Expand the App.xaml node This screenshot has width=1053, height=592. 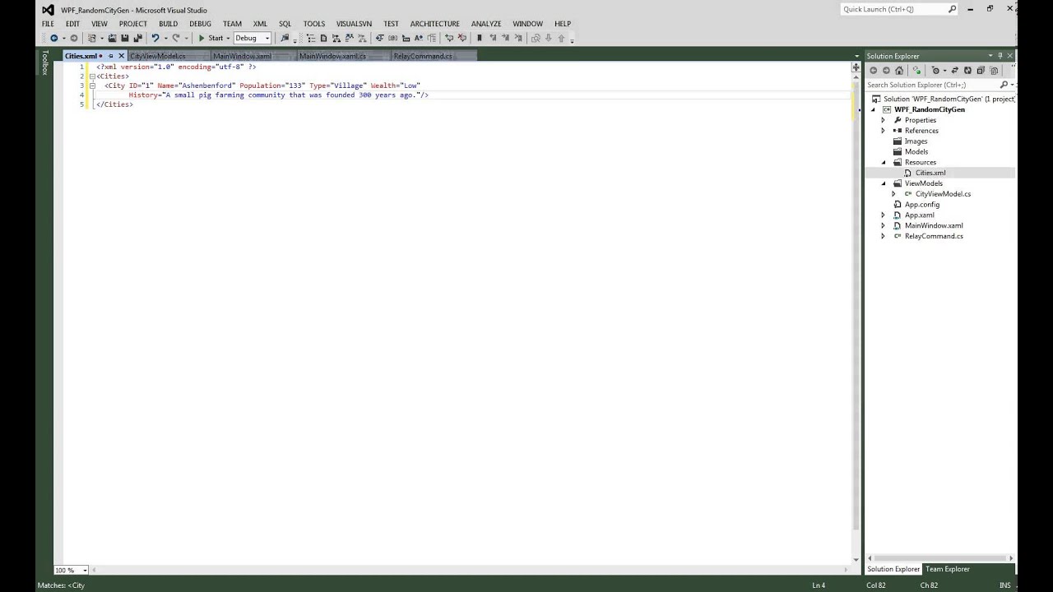tap(884, 215)
